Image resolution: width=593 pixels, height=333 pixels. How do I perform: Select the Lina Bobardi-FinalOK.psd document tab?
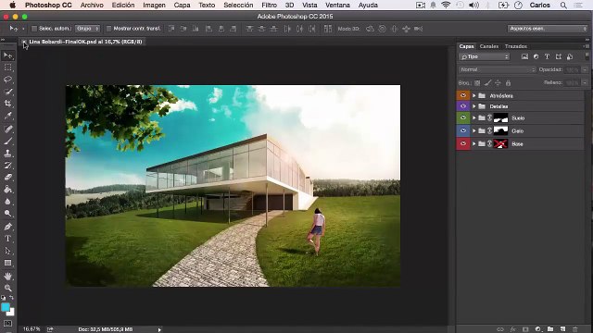pyautogui.click(x=85, y=42)
